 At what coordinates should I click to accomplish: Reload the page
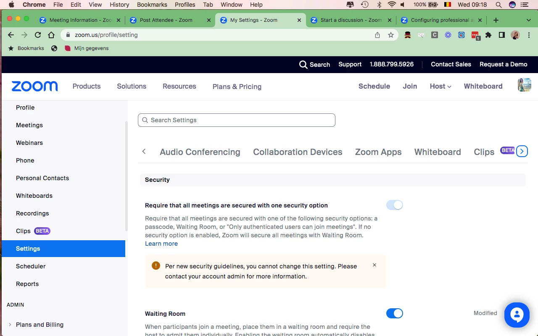38,35
